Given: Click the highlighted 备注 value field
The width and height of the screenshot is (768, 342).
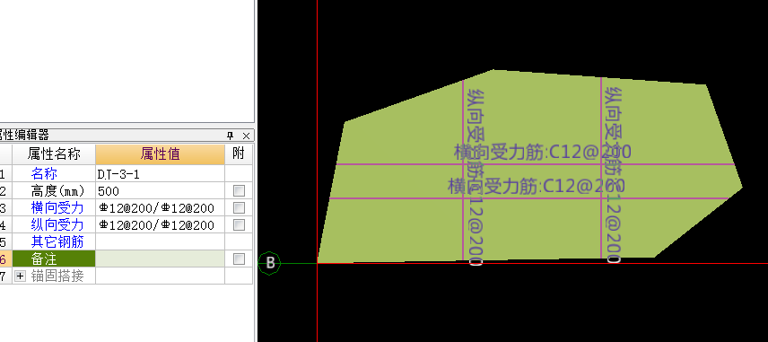Looking at the screenshot, I should coord(161,259).
